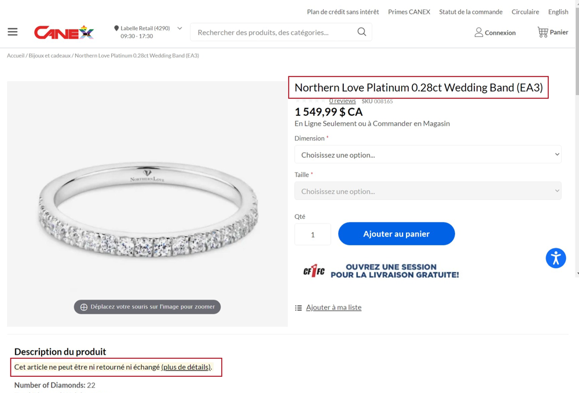
Task: Click Ajouter au panier button
Action: (x=396, y=234)
